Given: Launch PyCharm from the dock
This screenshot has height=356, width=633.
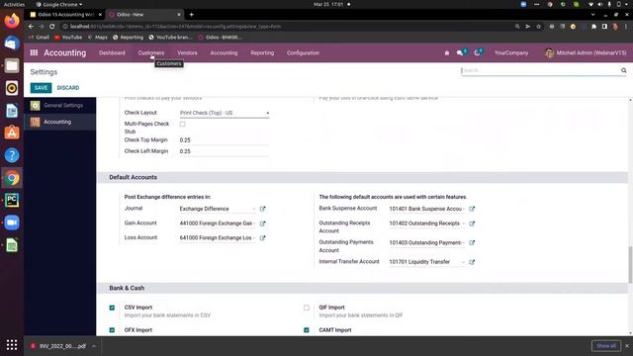Looking at the screenshot, I should (12, 200).
